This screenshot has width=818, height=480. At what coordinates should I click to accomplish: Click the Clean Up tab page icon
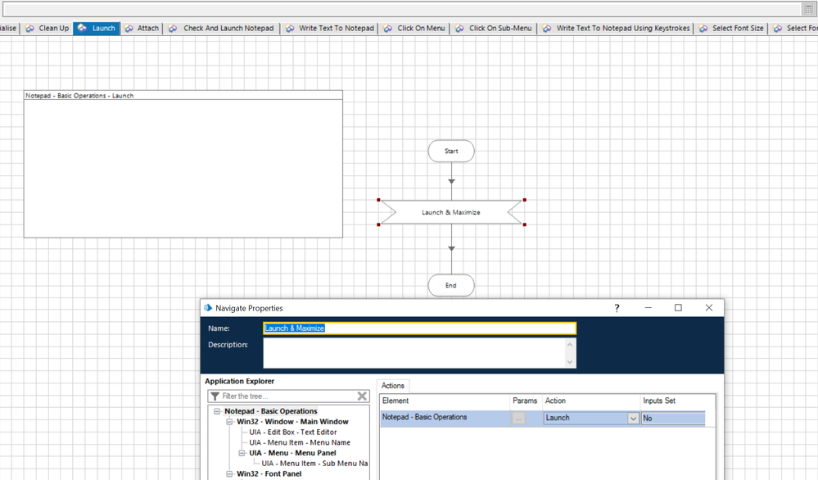tap(29, 28)
